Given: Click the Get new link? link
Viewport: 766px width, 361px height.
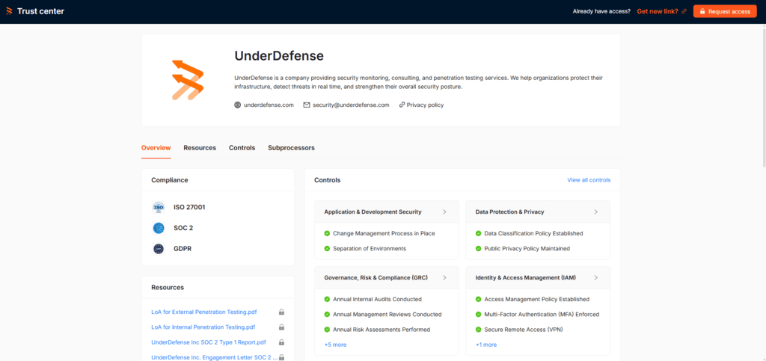Looking at the screenshot, I should [x=658, y=12].
